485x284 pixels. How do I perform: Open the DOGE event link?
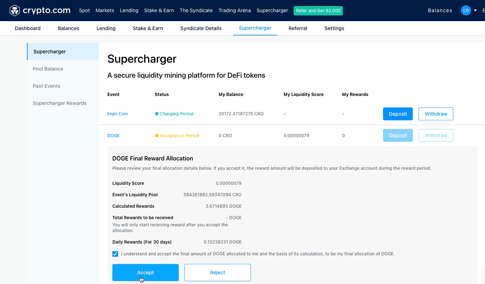click(113, 136)
